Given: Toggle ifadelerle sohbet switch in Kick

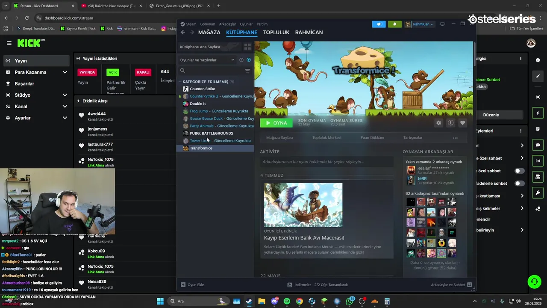Looking at the screenshot, I should (x=519, y=183).
